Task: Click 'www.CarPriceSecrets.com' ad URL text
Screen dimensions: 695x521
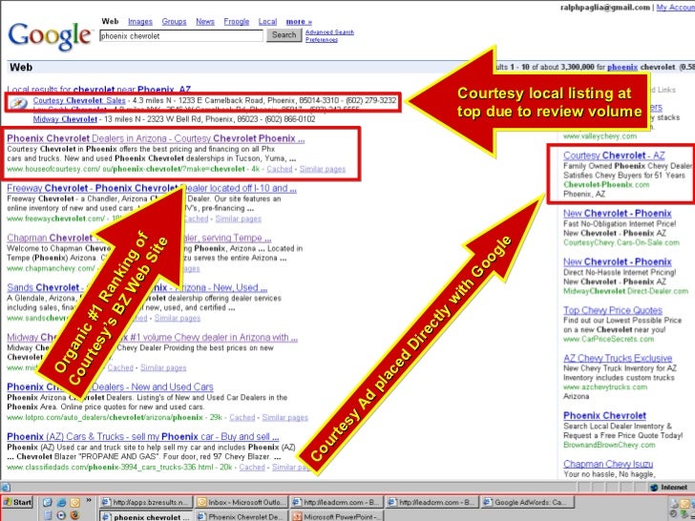Action: pyautogui.click(x=608, y=340)
